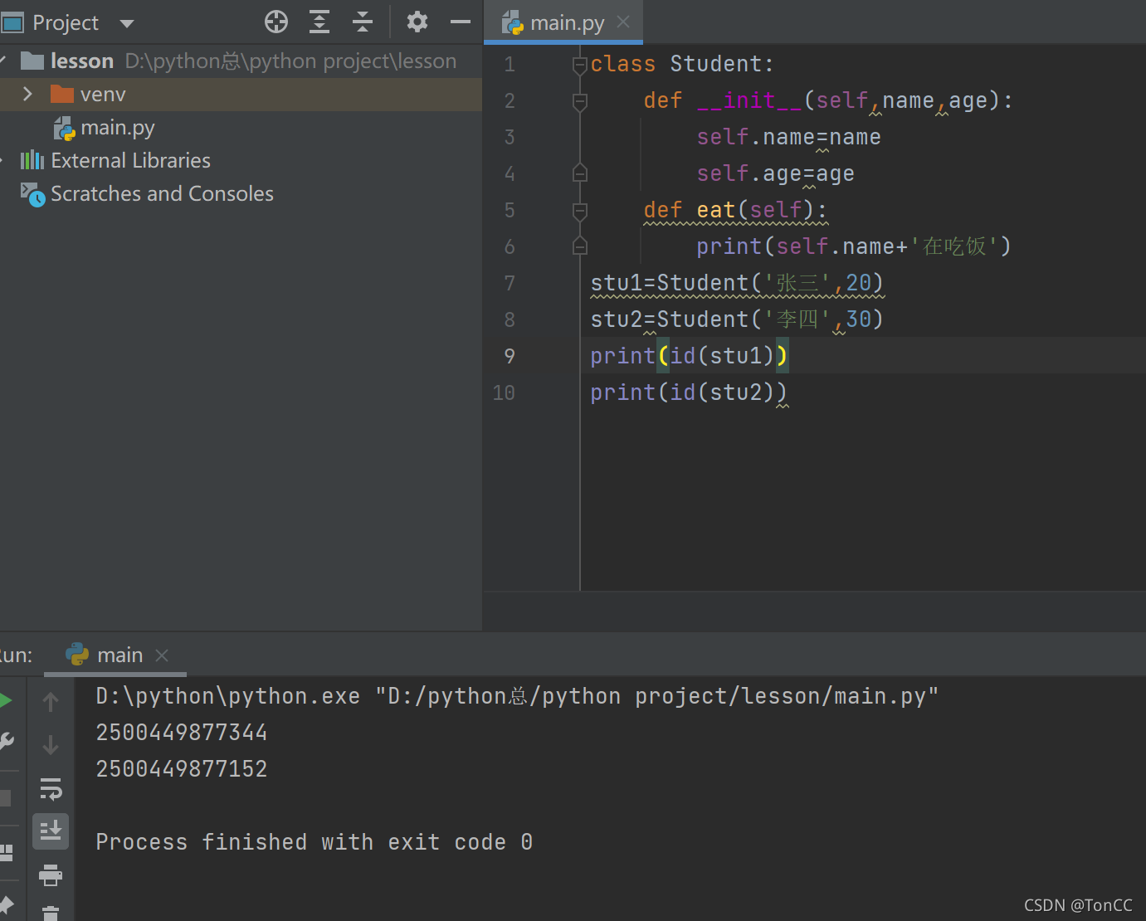
Task: Close the main.py editor tab
Action: click(x=623, y=22)
